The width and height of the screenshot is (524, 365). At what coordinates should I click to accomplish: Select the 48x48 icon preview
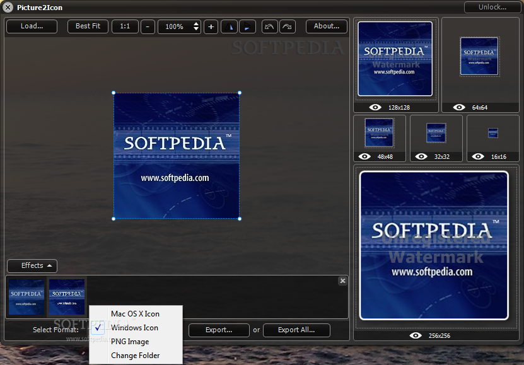click(x=380, y=132)
